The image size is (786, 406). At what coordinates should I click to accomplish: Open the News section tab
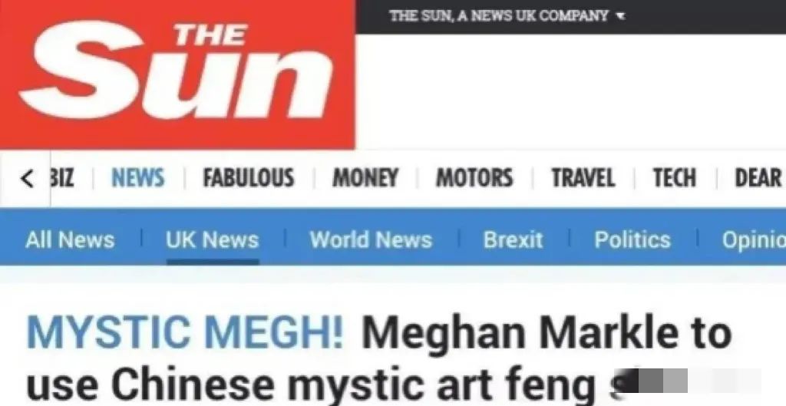[138, 178]
